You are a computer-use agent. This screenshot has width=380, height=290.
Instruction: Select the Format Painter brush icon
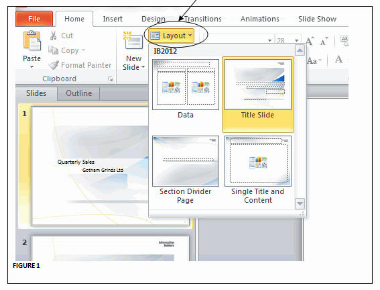[54, 65]
